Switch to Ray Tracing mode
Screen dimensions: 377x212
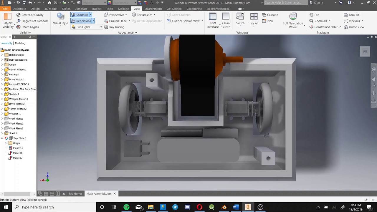(x=114, y=27)
